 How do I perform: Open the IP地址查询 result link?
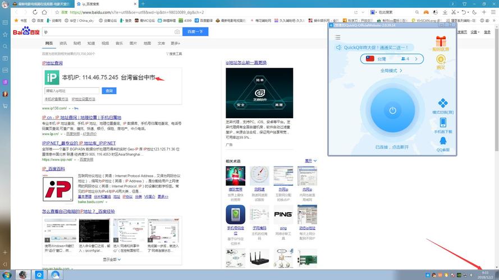click(x=52, y=63)
